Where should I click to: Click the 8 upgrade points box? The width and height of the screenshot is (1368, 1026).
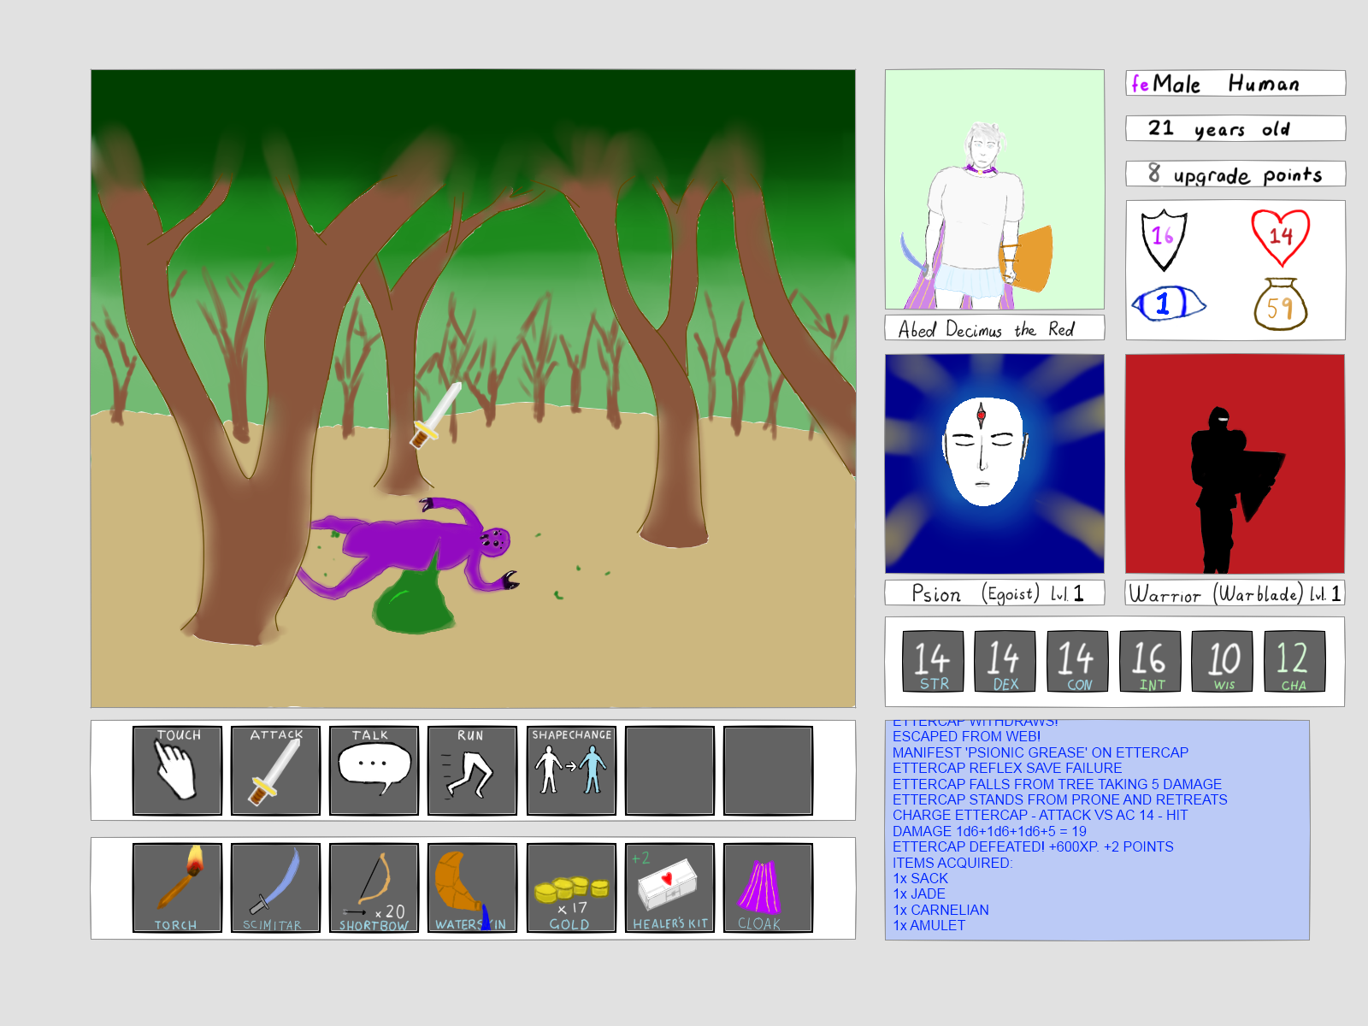[1235, 174]
